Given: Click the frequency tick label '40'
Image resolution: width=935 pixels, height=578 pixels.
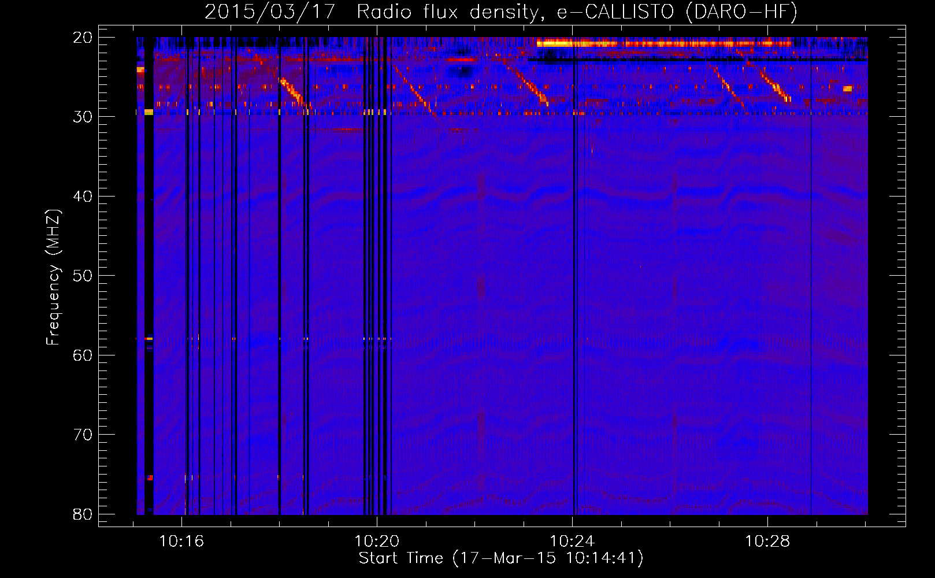Looking at the screenshot, I should coord(83,197).
